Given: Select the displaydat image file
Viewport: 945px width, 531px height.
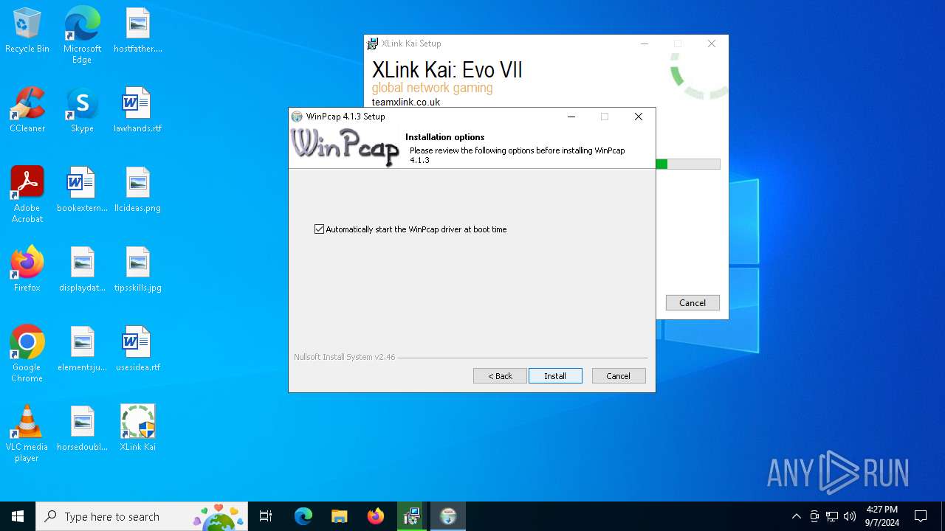Looking at the screenshot, I should click(x=82, y=270).
